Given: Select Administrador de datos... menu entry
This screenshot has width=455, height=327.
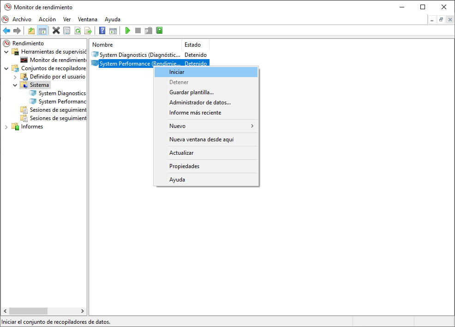Looking at the screenshot, I should pyautogui.click(x=206, y=103).
